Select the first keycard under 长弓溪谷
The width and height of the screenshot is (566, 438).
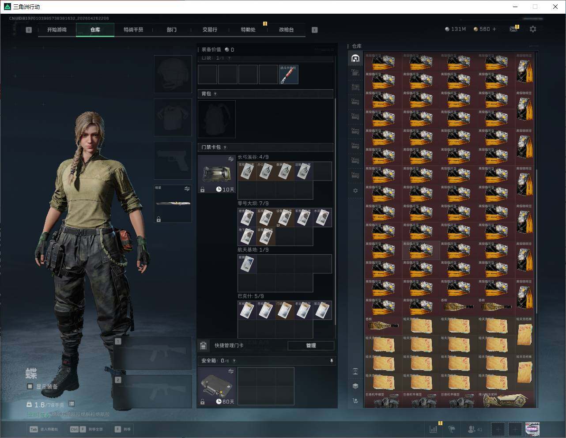(247, 171)
